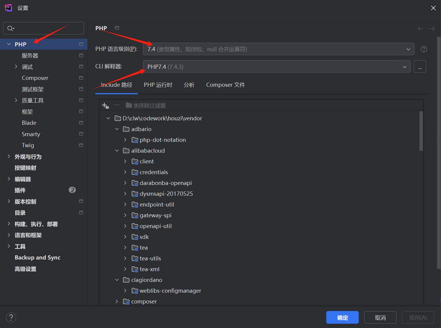Navigate forward with the right arrow icon
The height and width of the screenshot is (328, 441).
(432, 29)
